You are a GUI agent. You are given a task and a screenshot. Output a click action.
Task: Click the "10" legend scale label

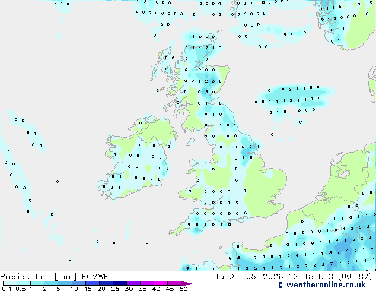pyautogui.click(x=74, y=289)
